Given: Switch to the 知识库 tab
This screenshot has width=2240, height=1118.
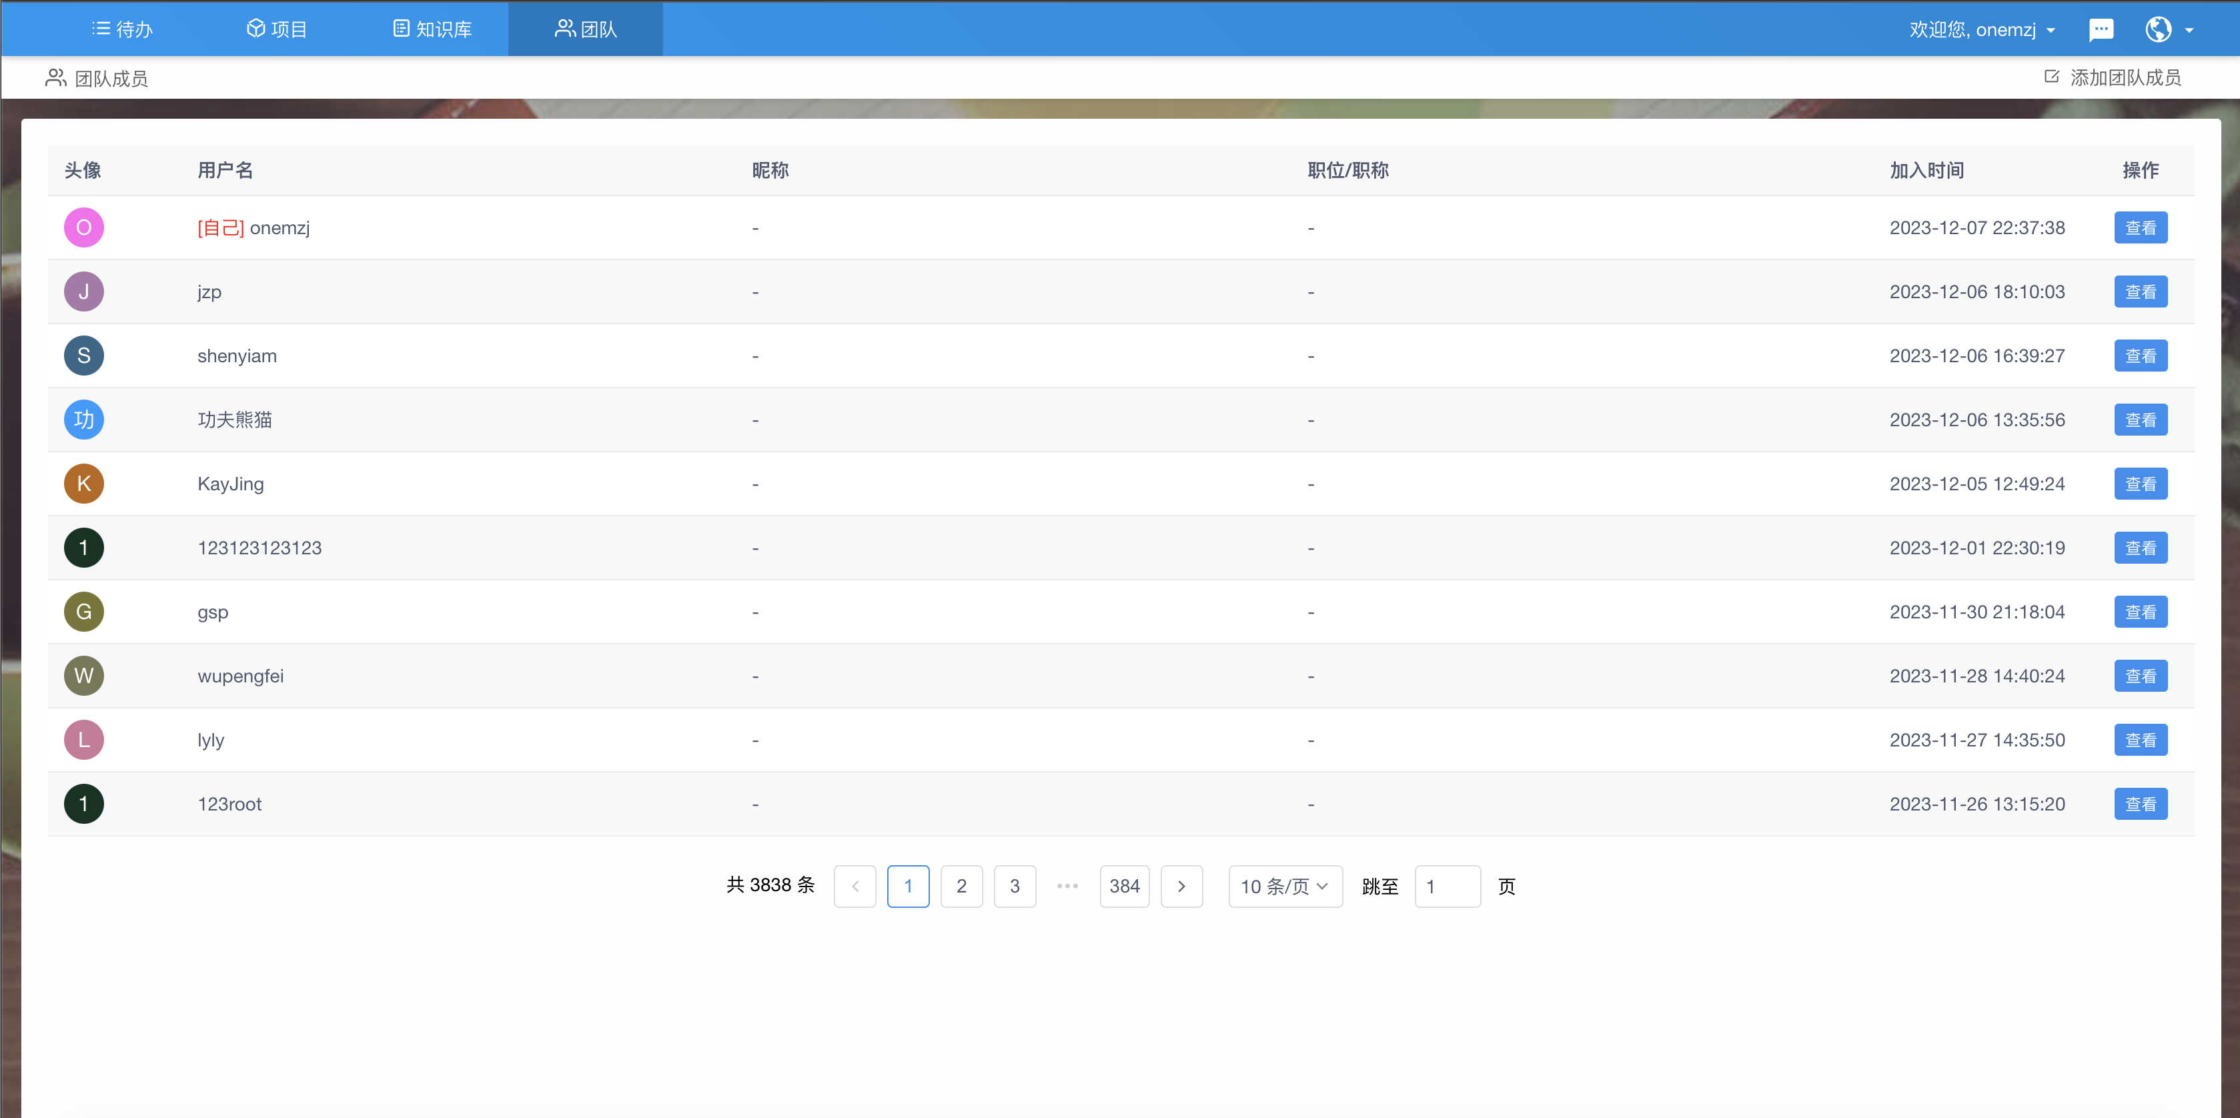Looking at the screenshot, I should click(x=432, y=29).
